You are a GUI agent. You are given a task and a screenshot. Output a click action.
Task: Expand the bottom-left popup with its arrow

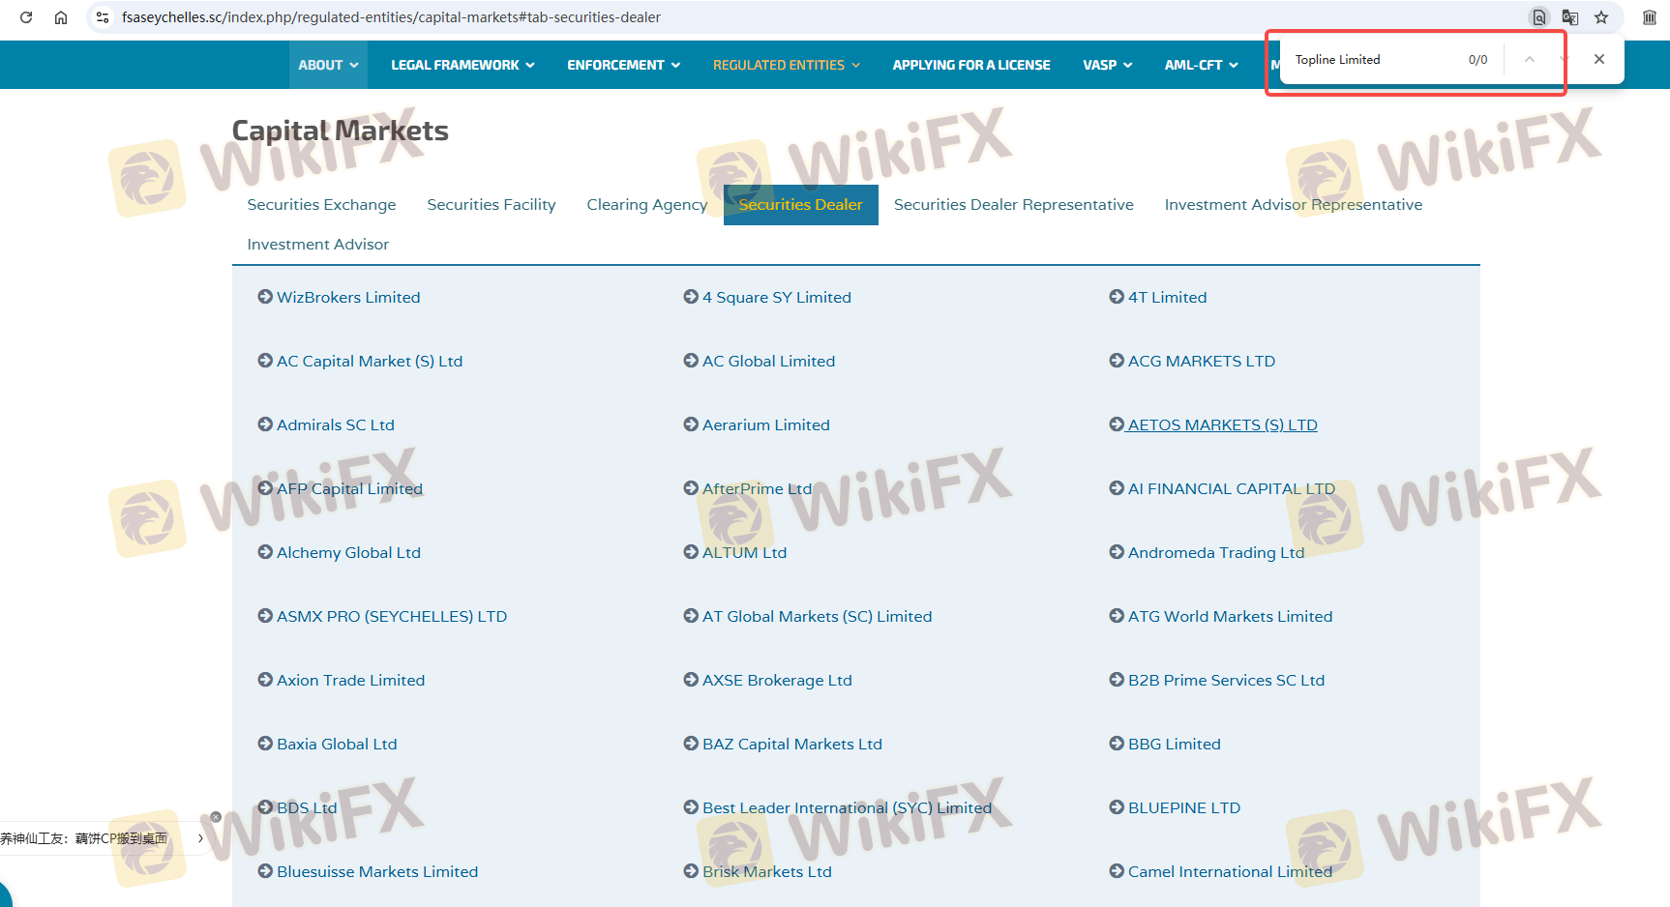(200, 838)
